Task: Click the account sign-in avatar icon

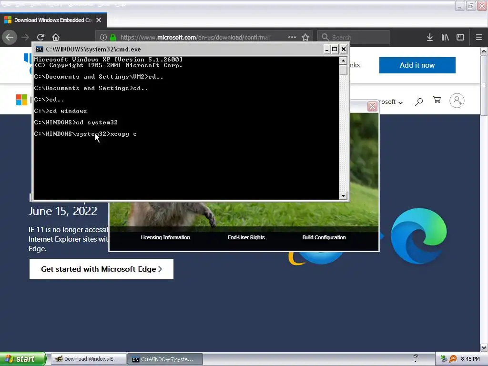Action: [x=457, y=101]
